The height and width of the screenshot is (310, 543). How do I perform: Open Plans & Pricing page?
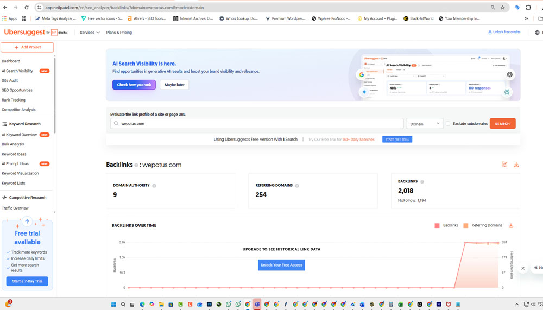(x=119, y=33)
